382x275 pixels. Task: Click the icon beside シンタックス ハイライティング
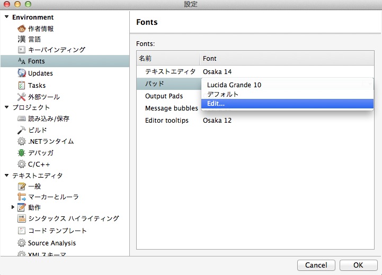pyautogui.click(x=21, y=218)
